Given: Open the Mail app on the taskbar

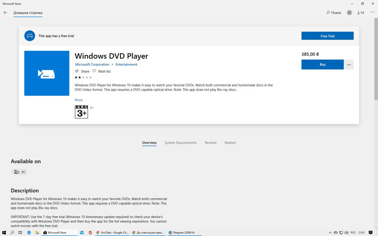Looking at the screenshot, I should pos(82,232).
